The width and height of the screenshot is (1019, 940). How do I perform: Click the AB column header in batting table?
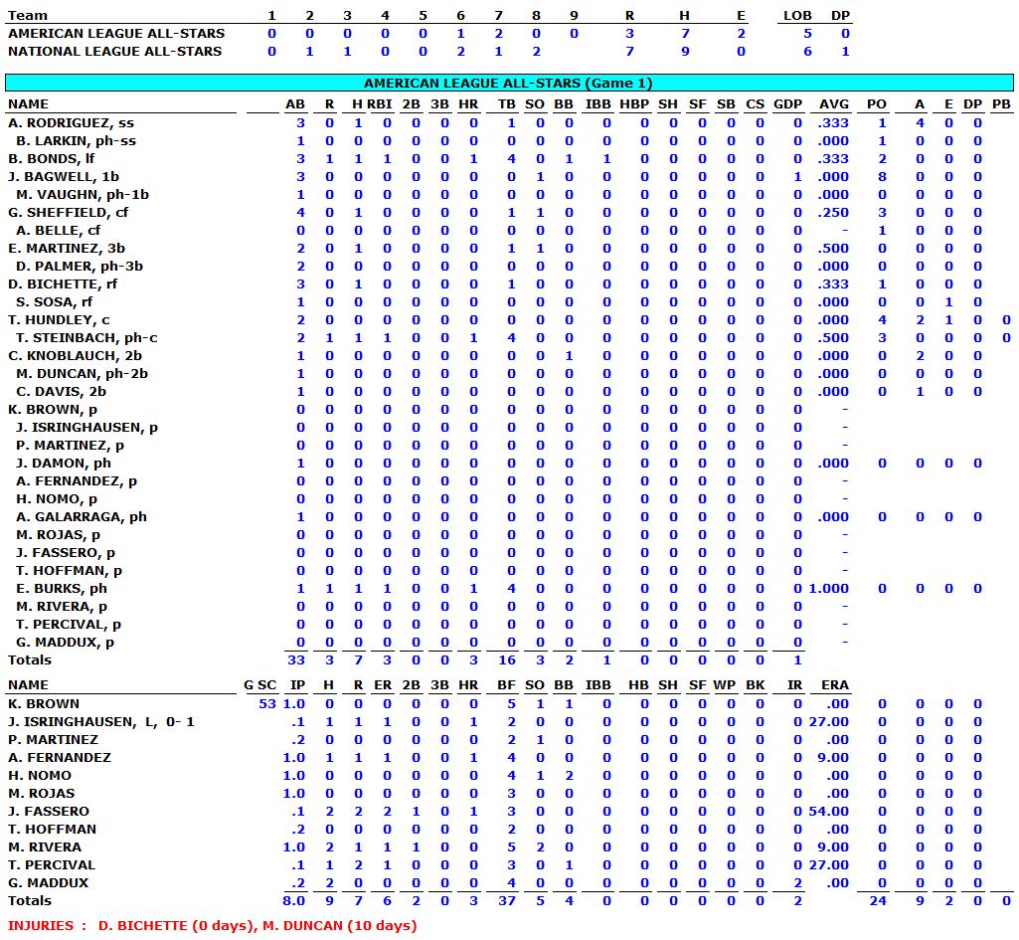[x=295, y=104]
